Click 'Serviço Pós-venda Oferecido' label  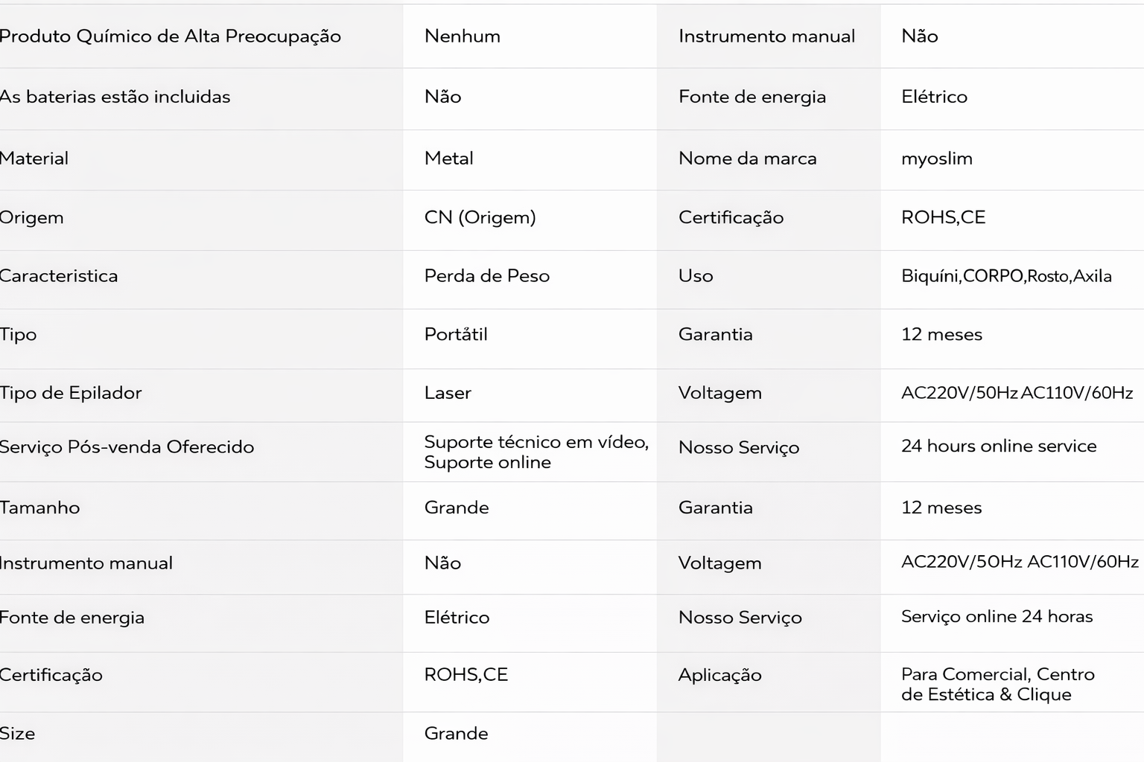pos(127,447)
